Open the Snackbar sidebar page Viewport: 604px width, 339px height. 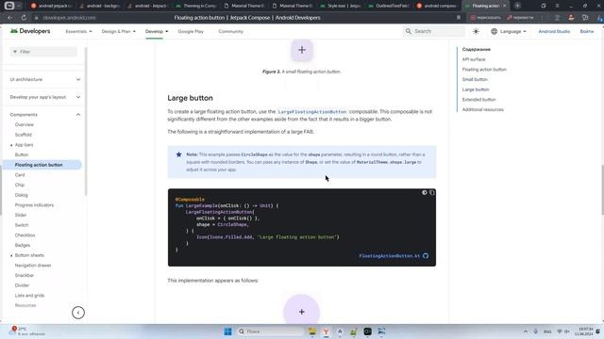tap(25, 276)
